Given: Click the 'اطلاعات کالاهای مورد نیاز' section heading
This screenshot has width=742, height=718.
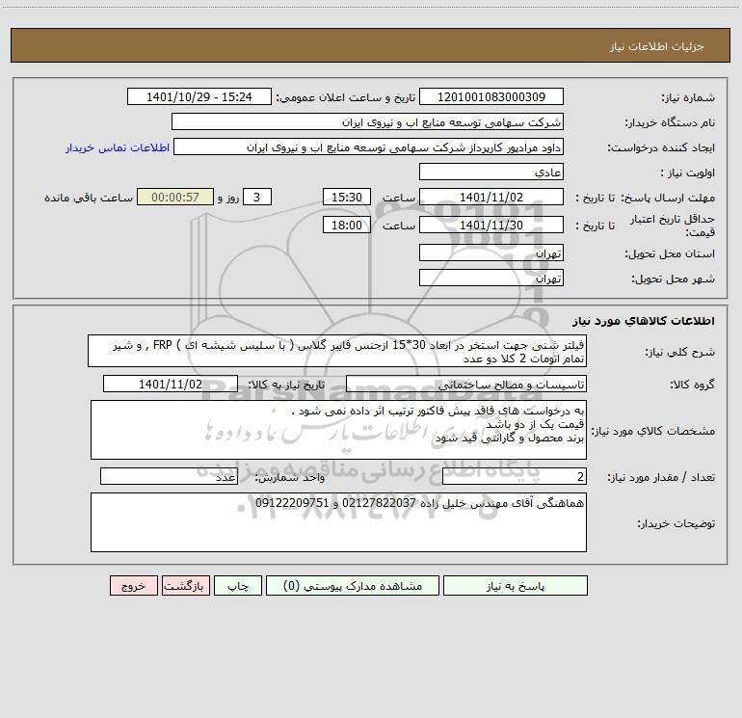Looking at the screenshot, I should click(x=644, y=321).
